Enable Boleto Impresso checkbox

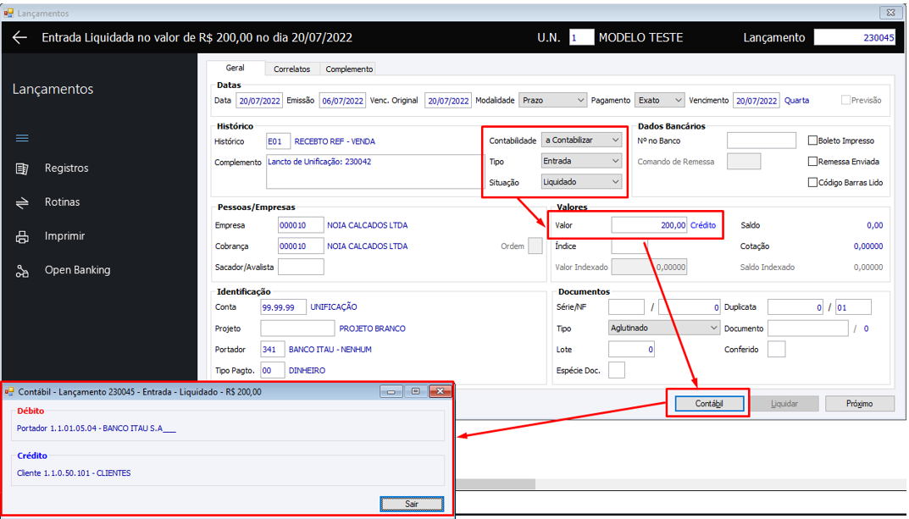tap(812, 141)
